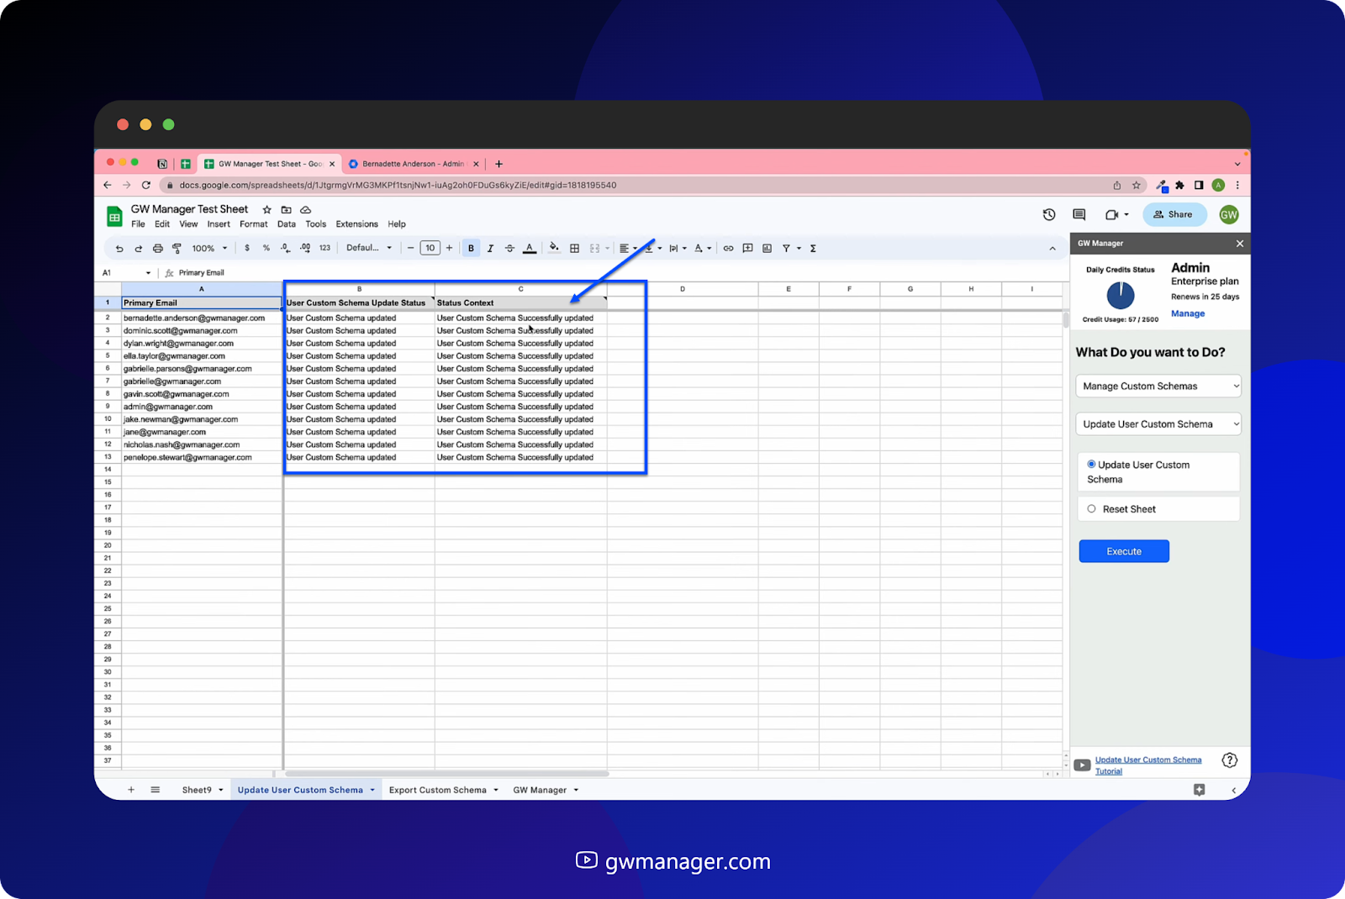
Task: Open more number formats 123 menu
Action: (324, 249)
